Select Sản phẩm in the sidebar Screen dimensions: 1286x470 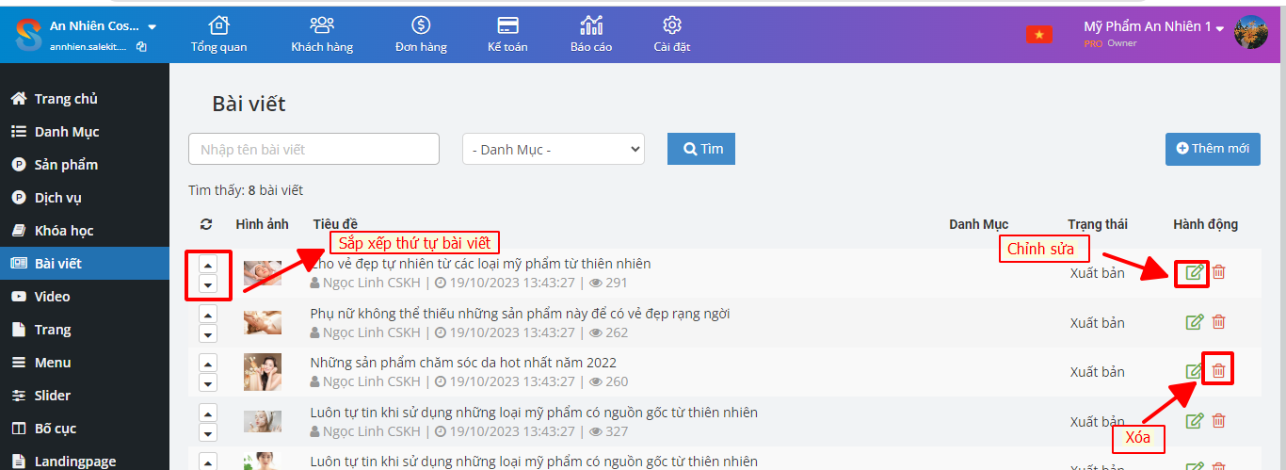pos(66,165)
